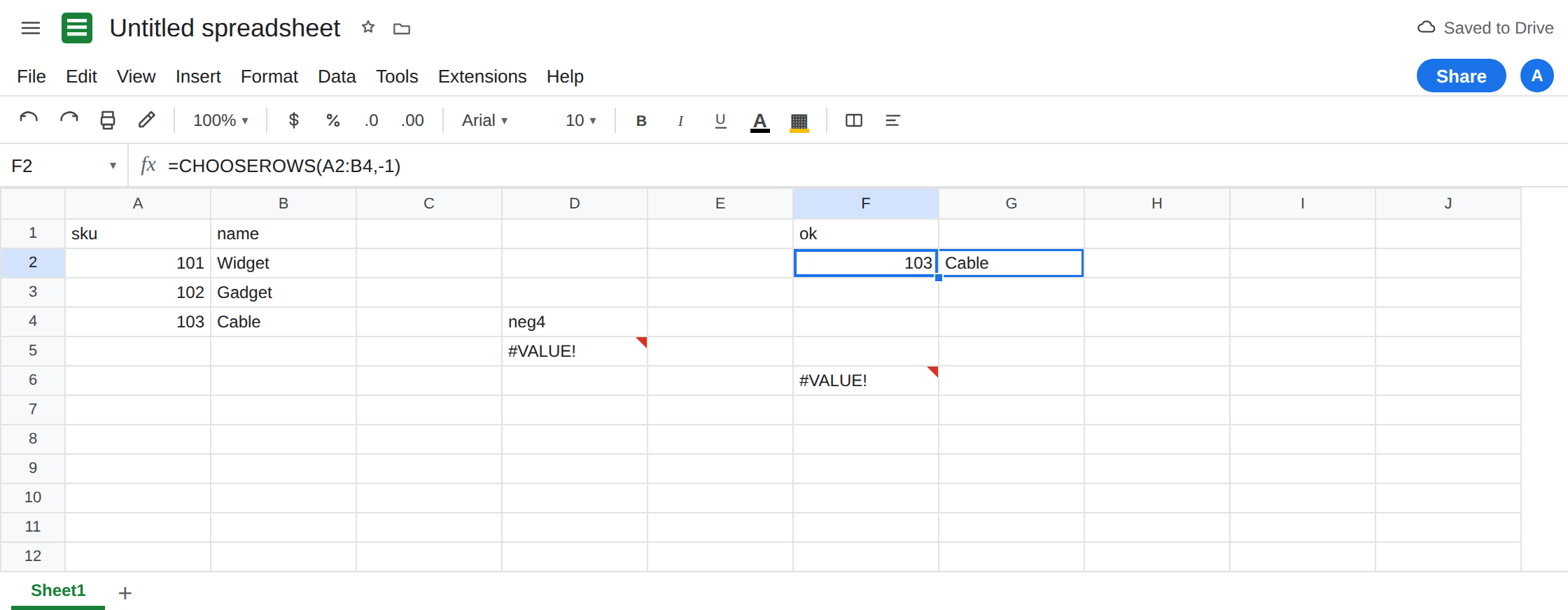Increase decimal places (.00)

click(412, 120)
